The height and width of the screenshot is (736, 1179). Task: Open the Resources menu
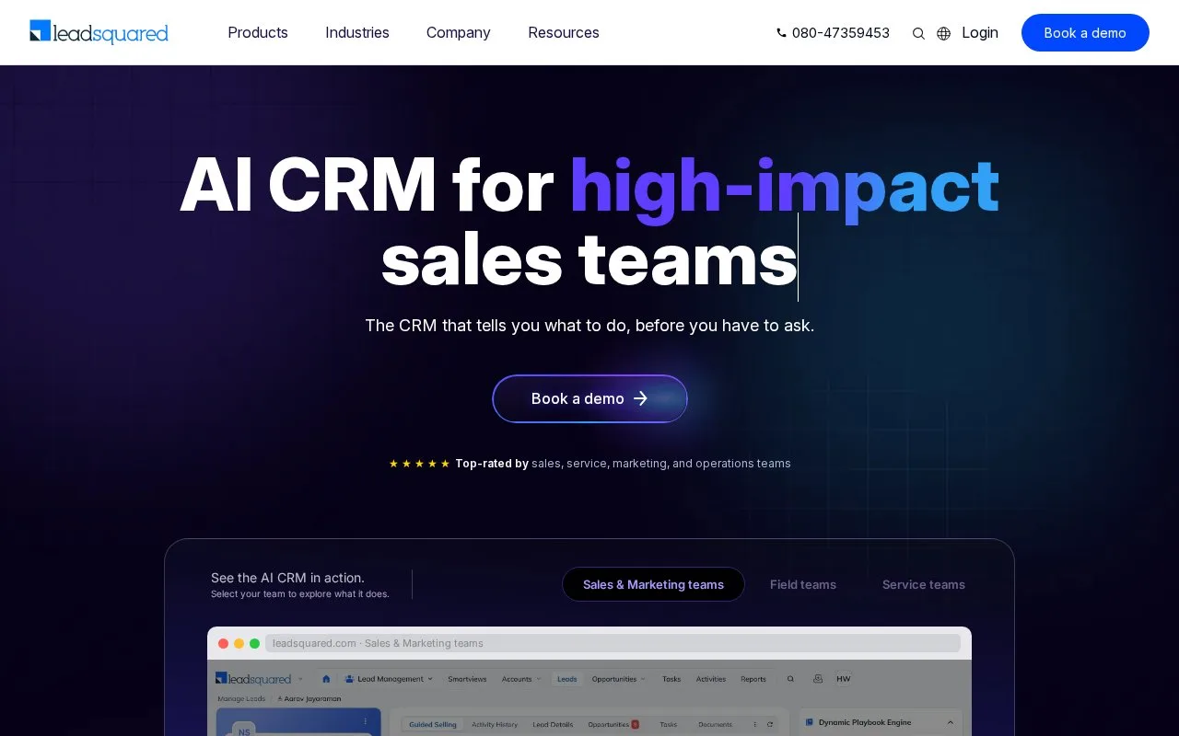tap(564, 33)
